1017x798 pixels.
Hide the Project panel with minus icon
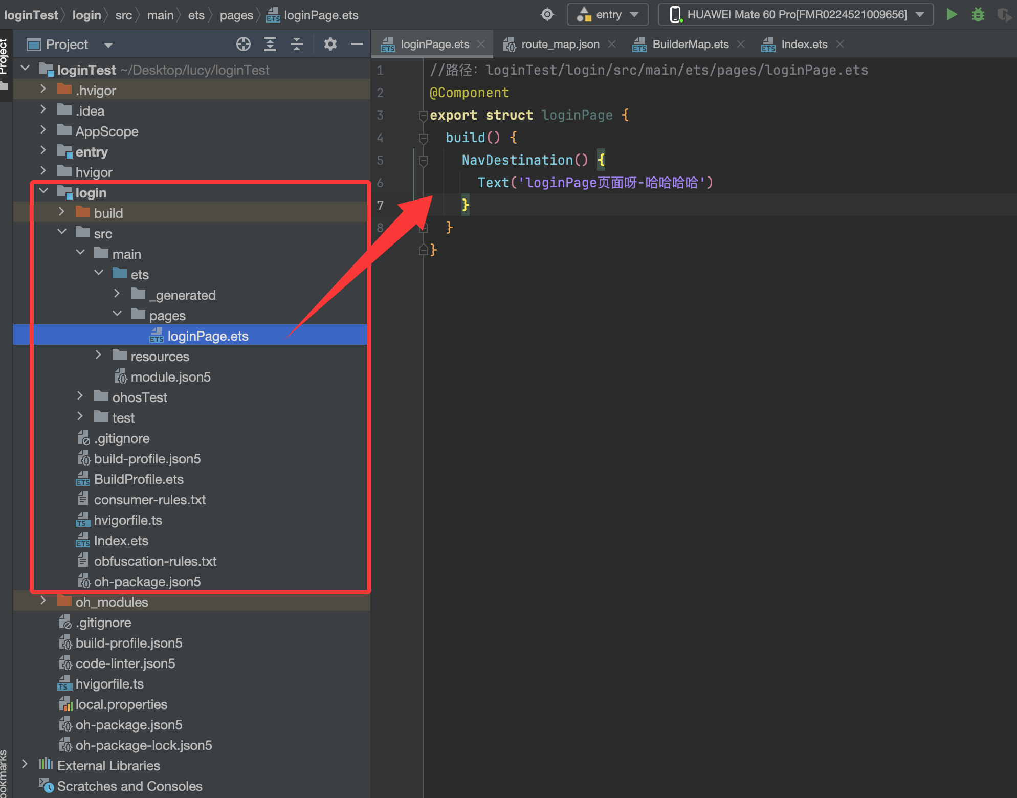[x=357, y=45]
